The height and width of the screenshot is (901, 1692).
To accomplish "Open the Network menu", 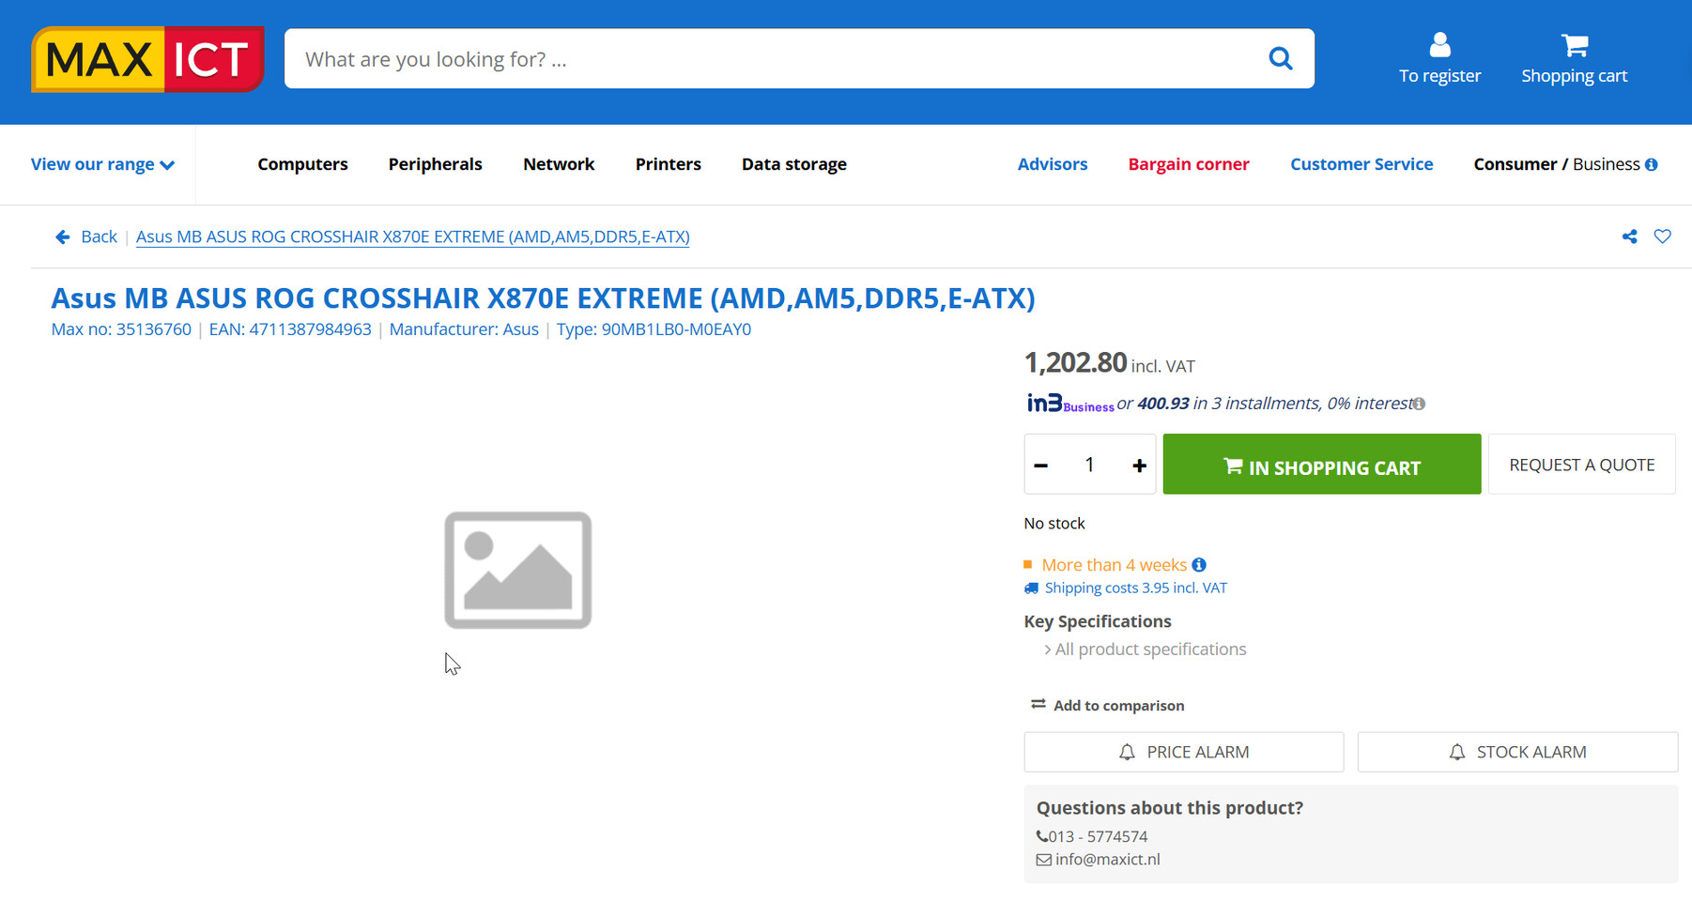I will 559,164.
